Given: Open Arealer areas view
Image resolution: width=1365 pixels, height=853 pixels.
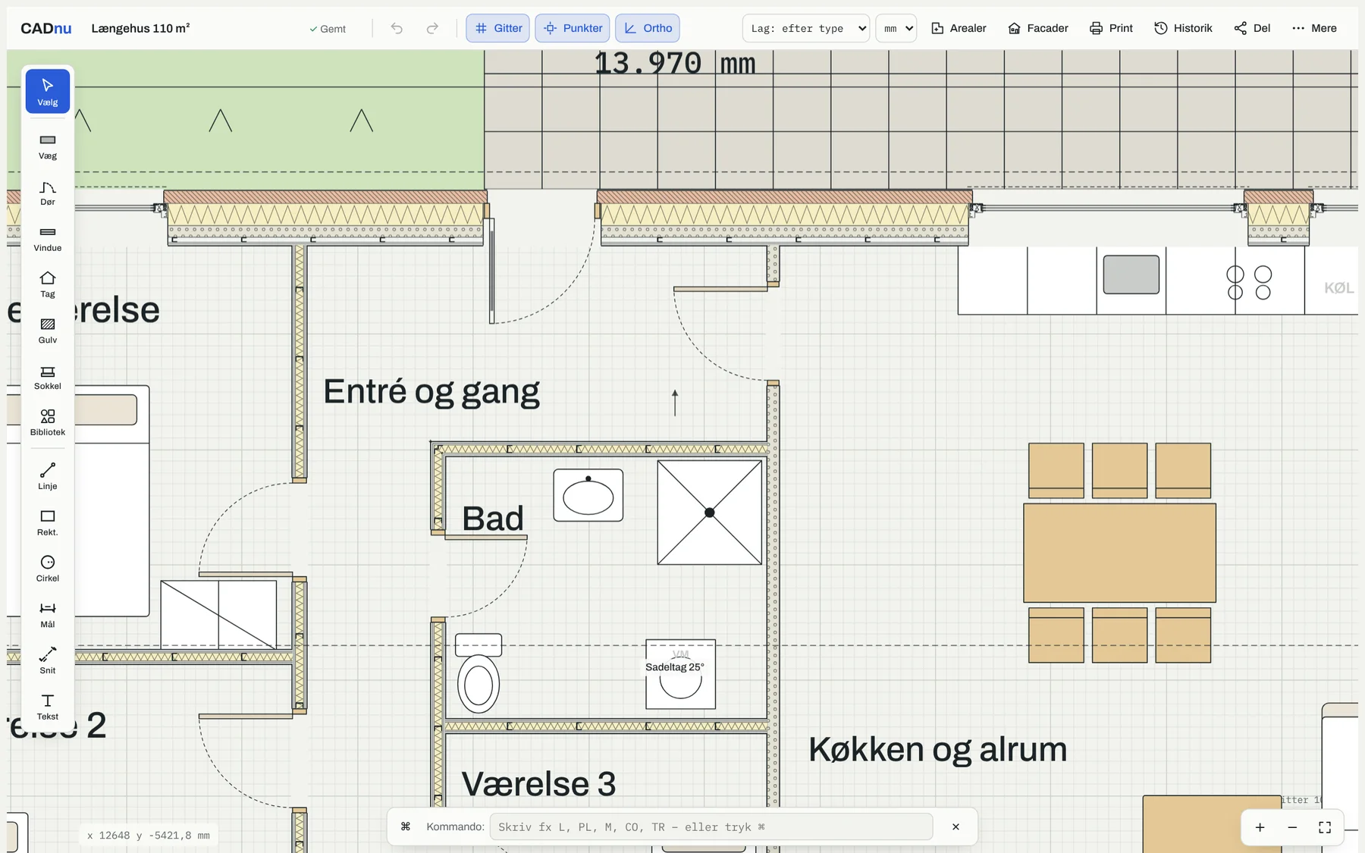Looking at the screenshot, I should coord(959,28).
